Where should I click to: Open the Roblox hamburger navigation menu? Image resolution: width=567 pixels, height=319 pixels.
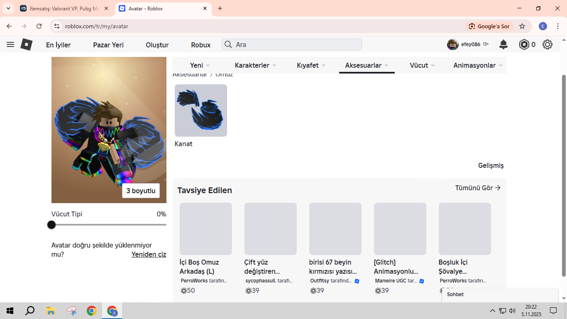tap(10, 44)
